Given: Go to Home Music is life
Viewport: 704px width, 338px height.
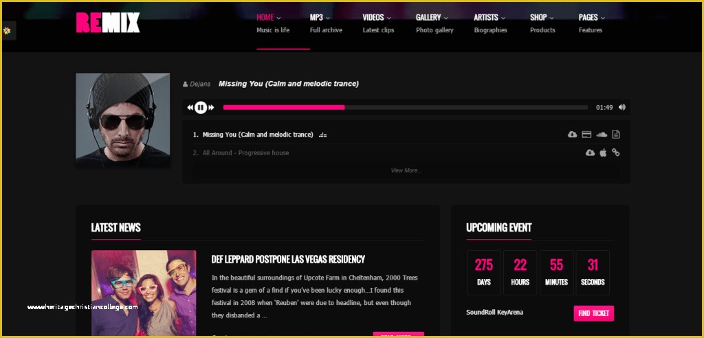Looking at the screenshot, I should coord(273,30).
